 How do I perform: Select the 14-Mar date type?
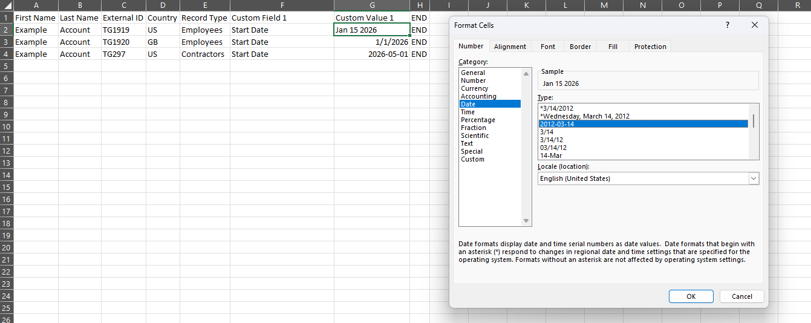coord(643,155)
